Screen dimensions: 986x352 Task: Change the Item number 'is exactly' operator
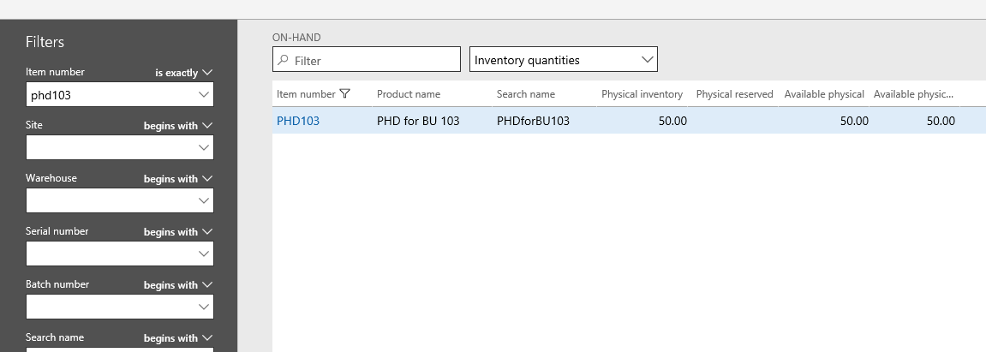[184, 73]
